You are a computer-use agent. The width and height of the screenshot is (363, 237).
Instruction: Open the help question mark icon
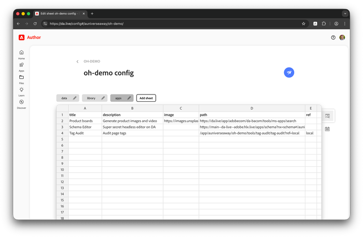333,37
